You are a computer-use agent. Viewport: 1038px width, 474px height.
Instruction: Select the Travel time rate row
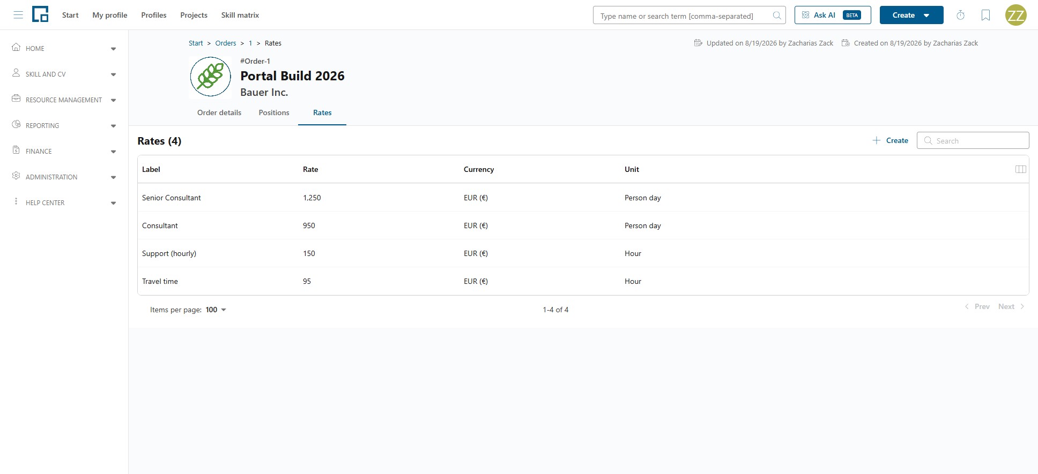click(583, 281)
